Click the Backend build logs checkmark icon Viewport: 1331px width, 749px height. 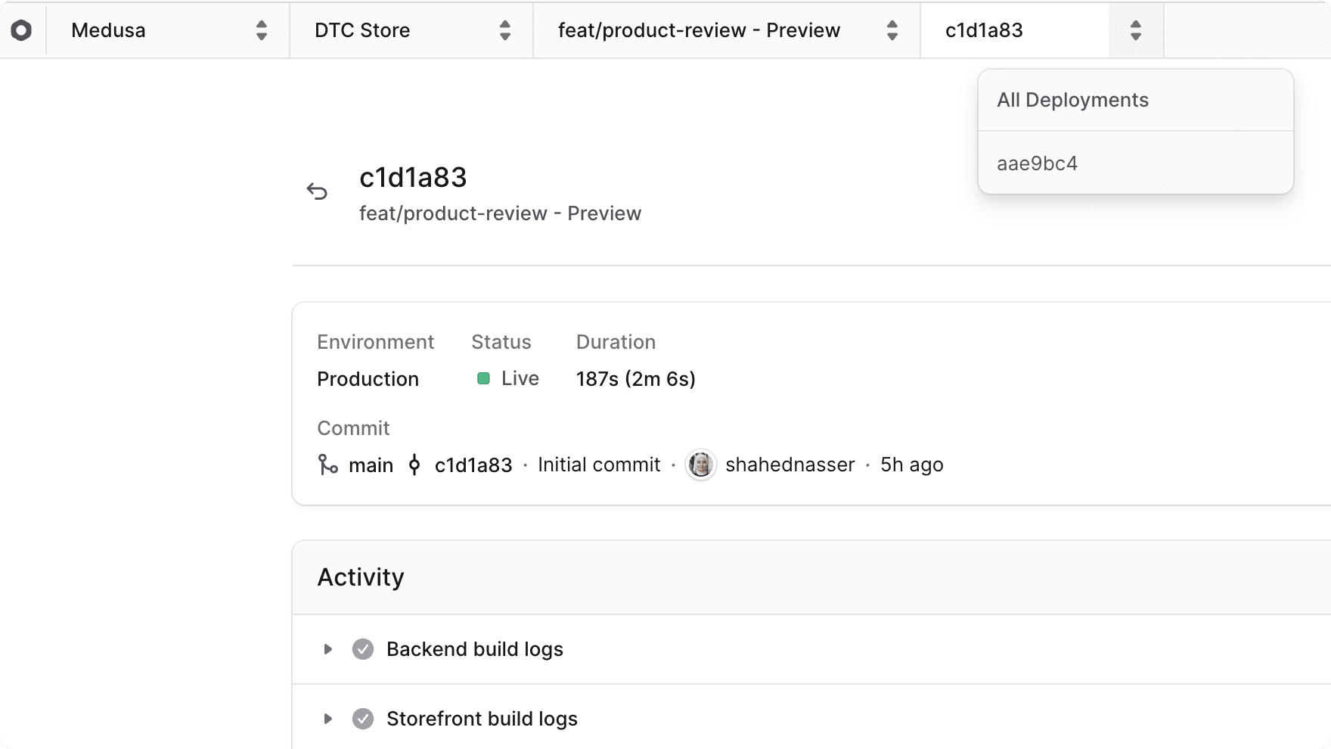coord(363,649)
